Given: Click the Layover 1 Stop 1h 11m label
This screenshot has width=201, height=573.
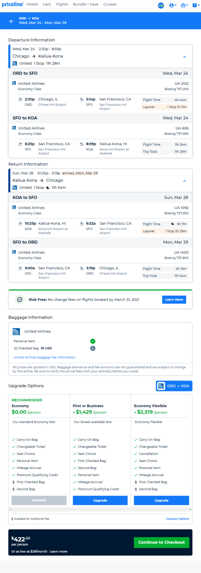Looking at the screenshot, I should coord(165,107).
